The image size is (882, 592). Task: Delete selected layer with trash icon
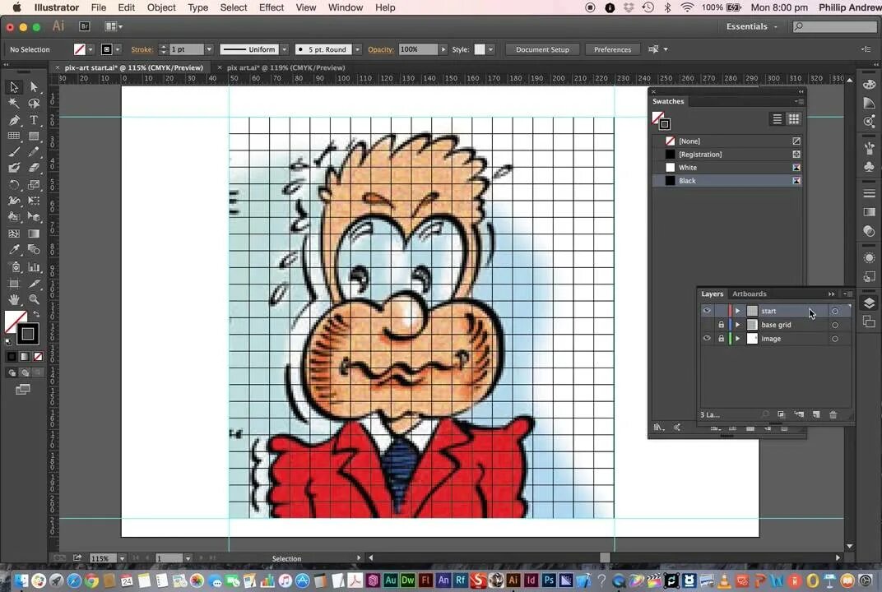point(833,414)
